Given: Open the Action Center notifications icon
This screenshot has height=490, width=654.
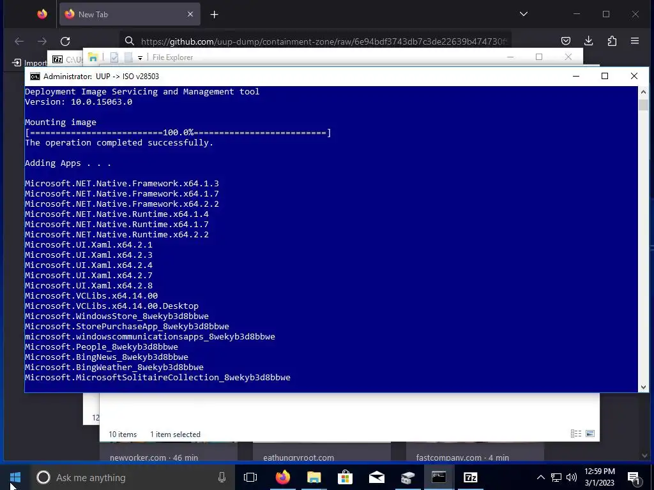Looking at the screenshot, I should pos(633,477).
